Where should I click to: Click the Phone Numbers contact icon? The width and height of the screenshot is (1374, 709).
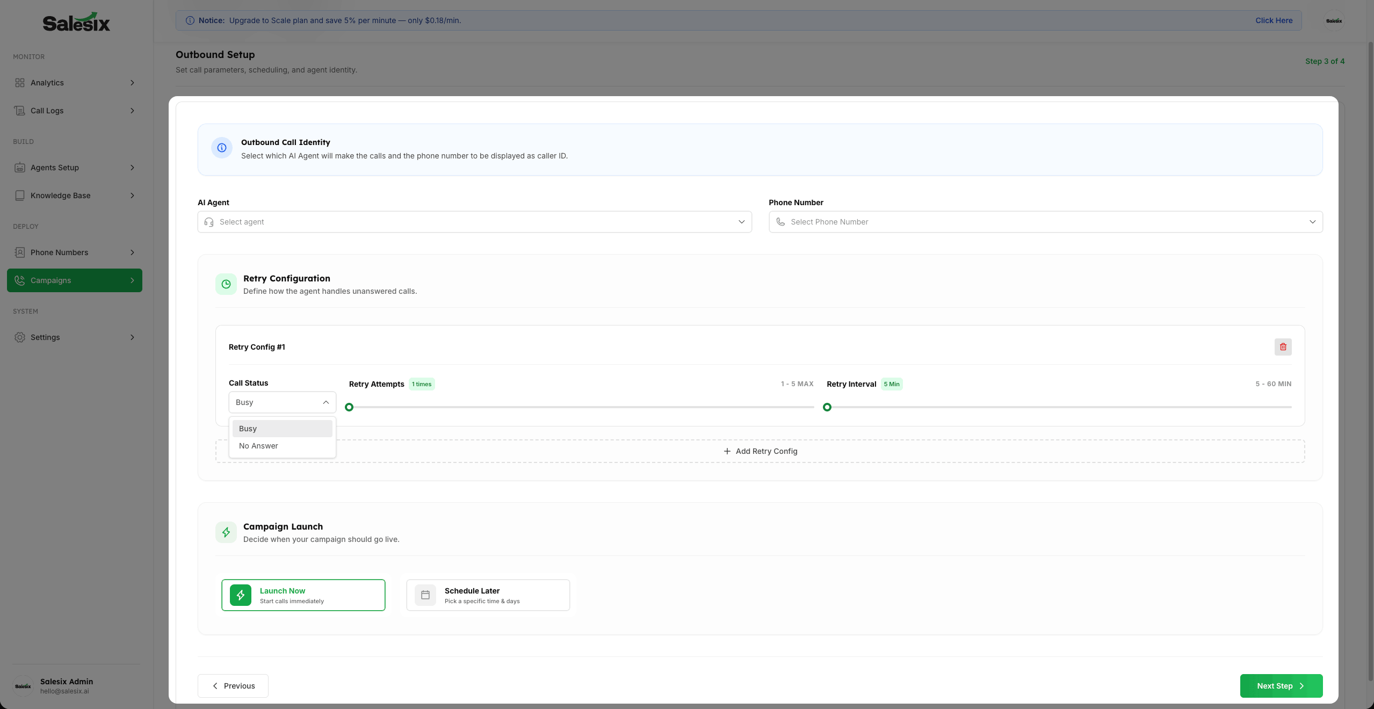click(20, 252)
